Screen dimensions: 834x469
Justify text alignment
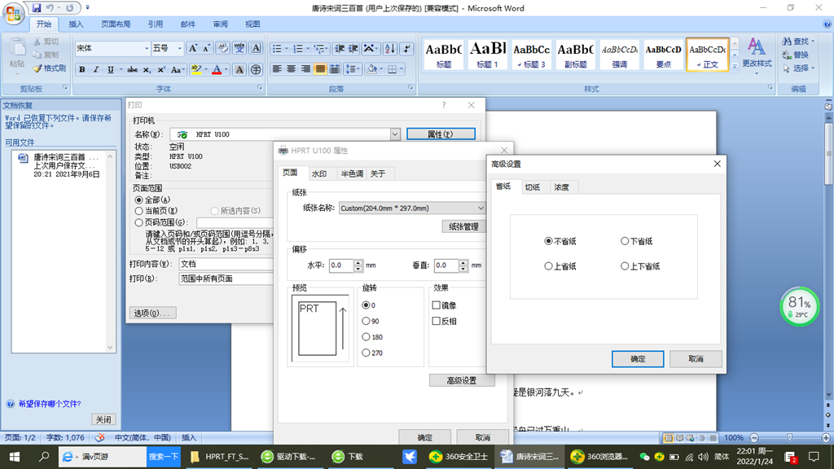coord(319,69)
